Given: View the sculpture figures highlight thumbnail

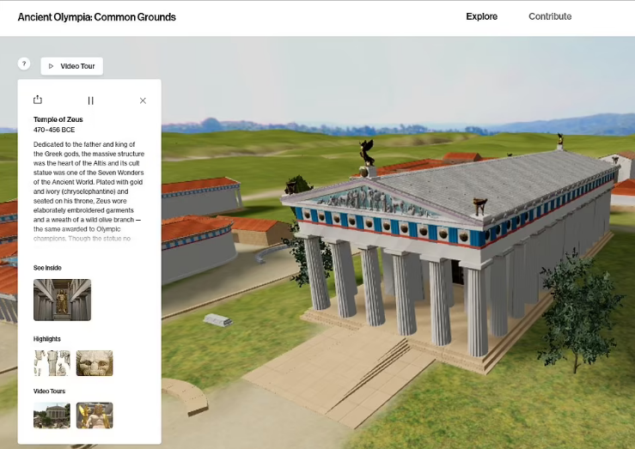Looking at the screenshot, I should [x=52, y=363].
